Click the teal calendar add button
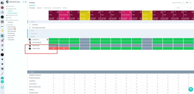This screenshot has width=194, height=94. (191, 89)
